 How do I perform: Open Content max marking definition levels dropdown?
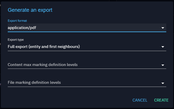[x=87, y=65]
